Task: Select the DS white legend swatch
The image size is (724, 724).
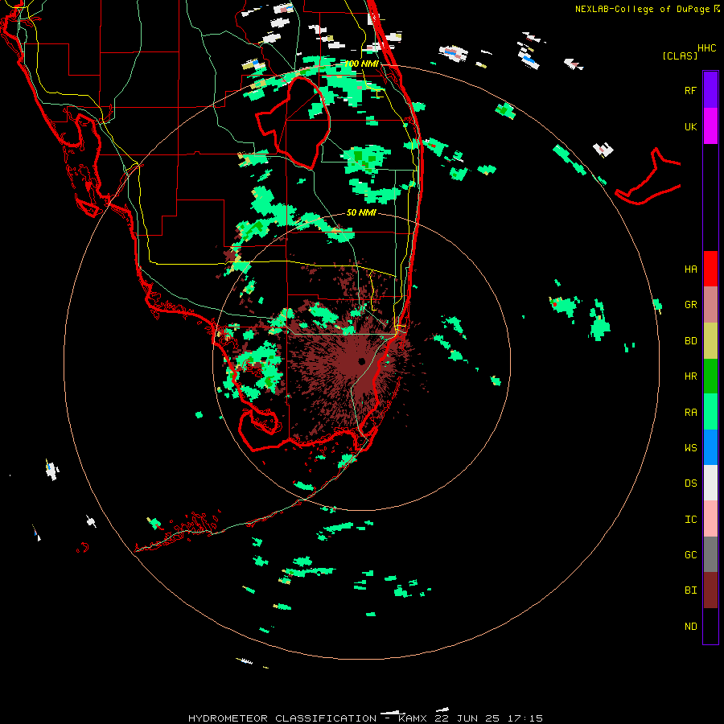Action: (710, 483)
